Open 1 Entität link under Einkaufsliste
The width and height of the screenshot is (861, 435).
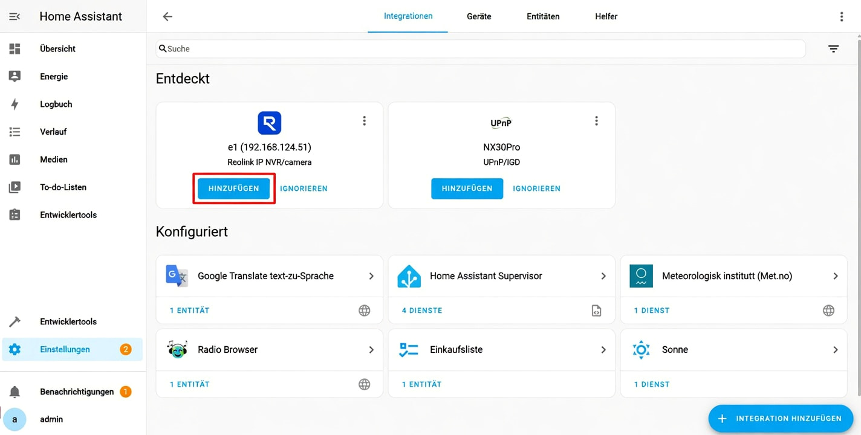click(421, 384)
